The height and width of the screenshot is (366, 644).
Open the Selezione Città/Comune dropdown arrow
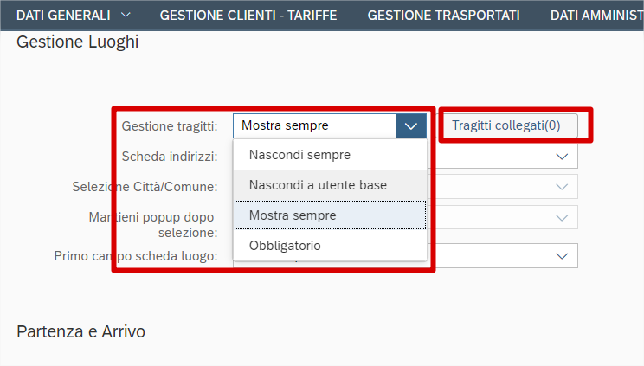[563, 187]
